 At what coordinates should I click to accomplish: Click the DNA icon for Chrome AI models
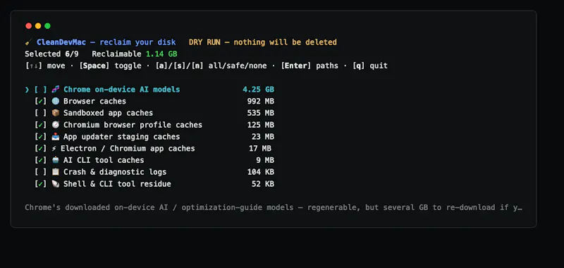pyautogui.click(x=56, y=90)
